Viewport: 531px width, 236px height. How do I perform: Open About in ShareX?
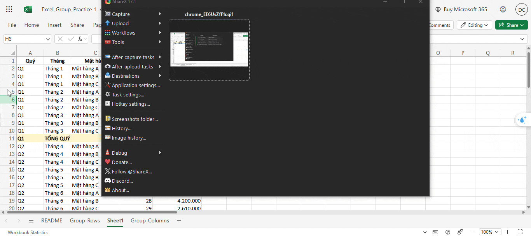(x=133, y=190)
